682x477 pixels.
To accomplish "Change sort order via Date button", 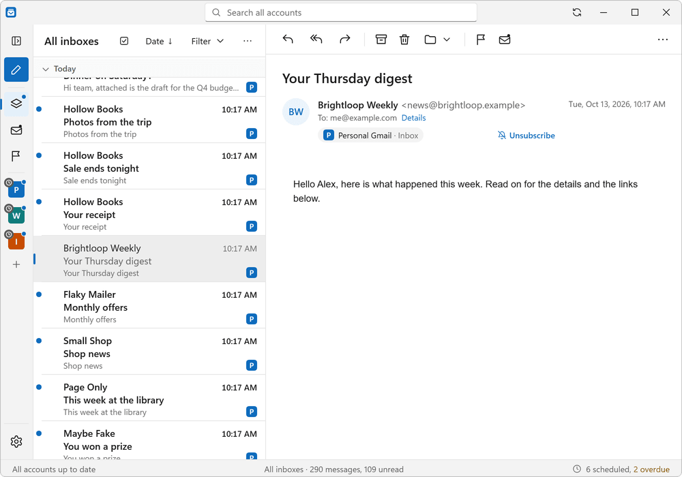I will click(x=159, y=41).
